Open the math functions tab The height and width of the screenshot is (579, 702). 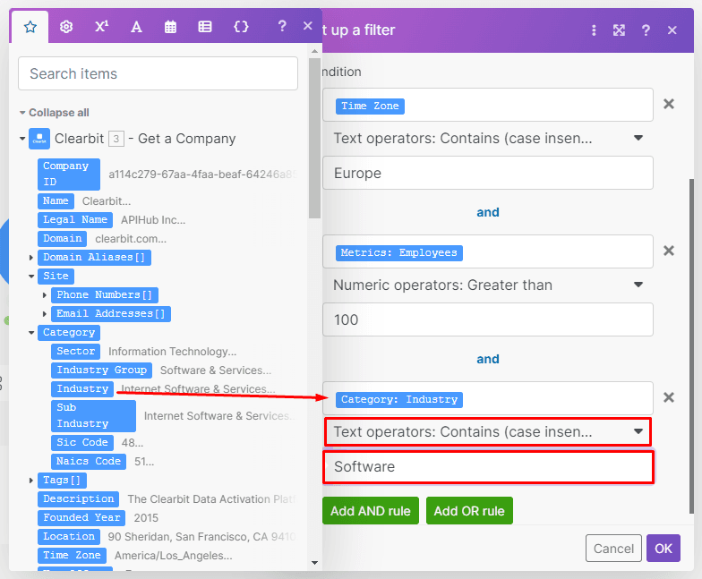101,27
